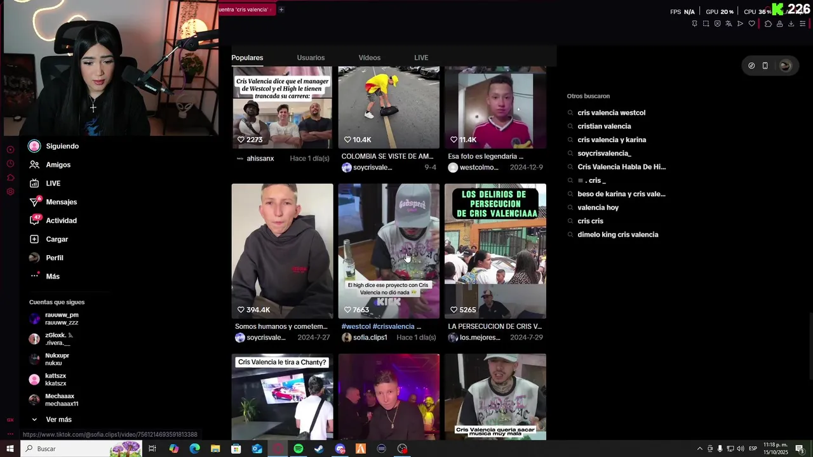
Task: Click the heart bookmark icon in toolbar
Action: coord(751,23)
